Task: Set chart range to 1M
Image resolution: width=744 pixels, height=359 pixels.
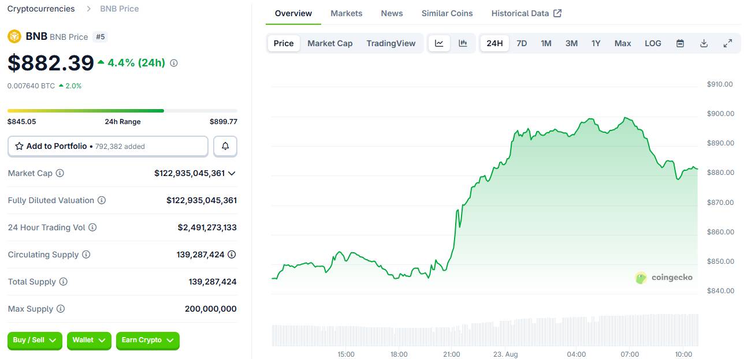Action: (546, 43)
